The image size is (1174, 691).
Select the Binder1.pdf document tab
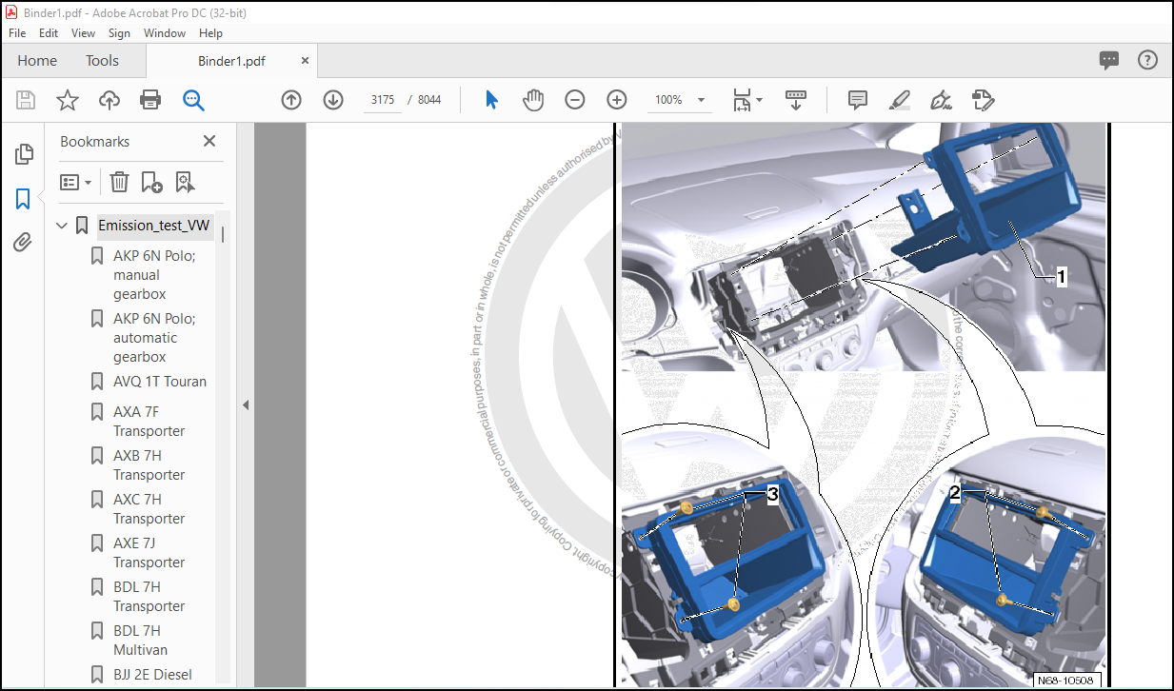pos(231,61)
